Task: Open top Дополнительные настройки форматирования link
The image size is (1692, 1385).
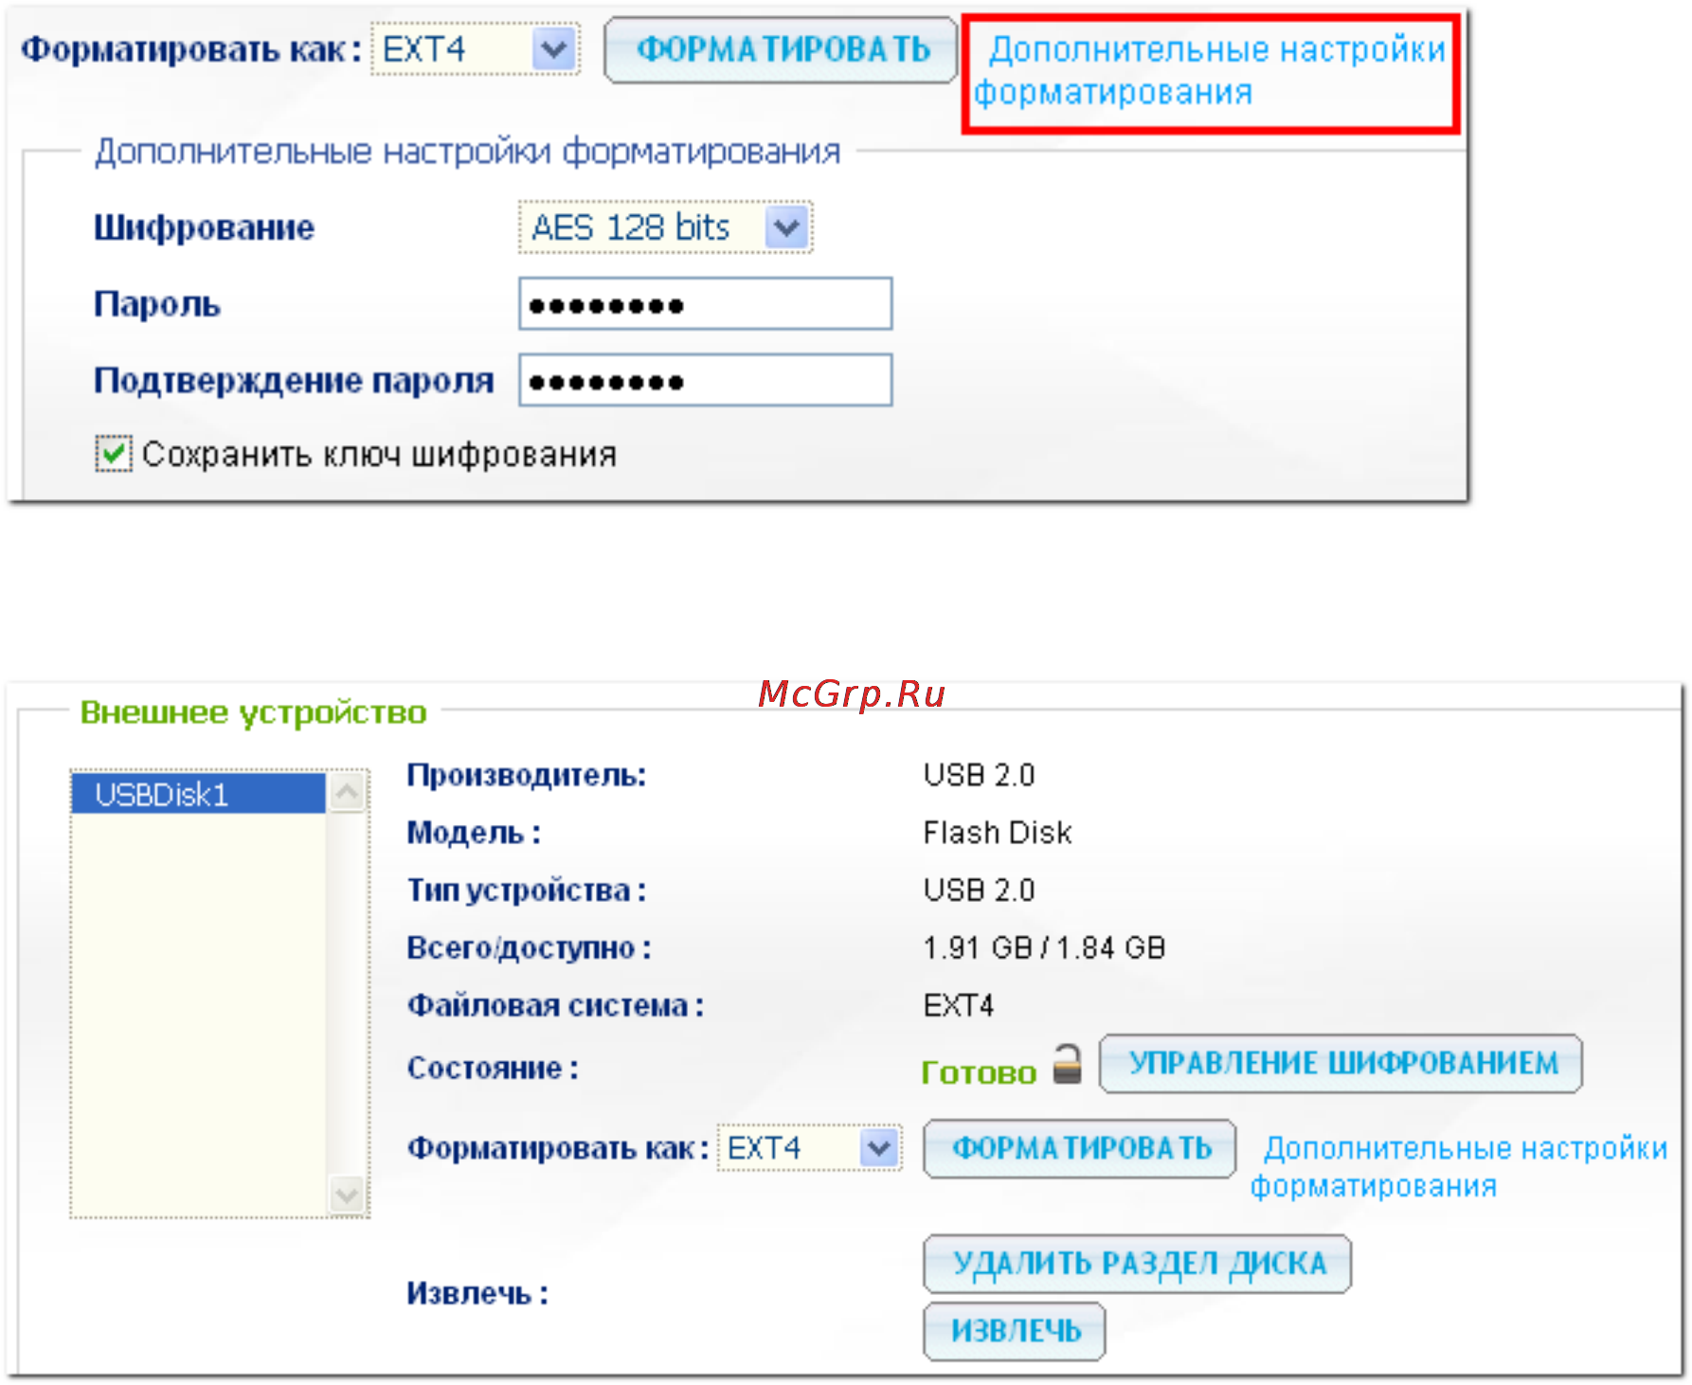Action: pos(1211,71)
